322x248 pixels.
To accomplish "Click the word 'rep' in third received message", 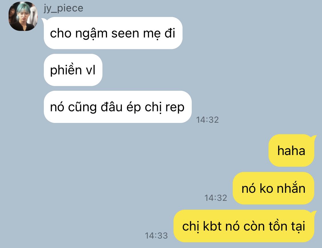I will (175, 108).
